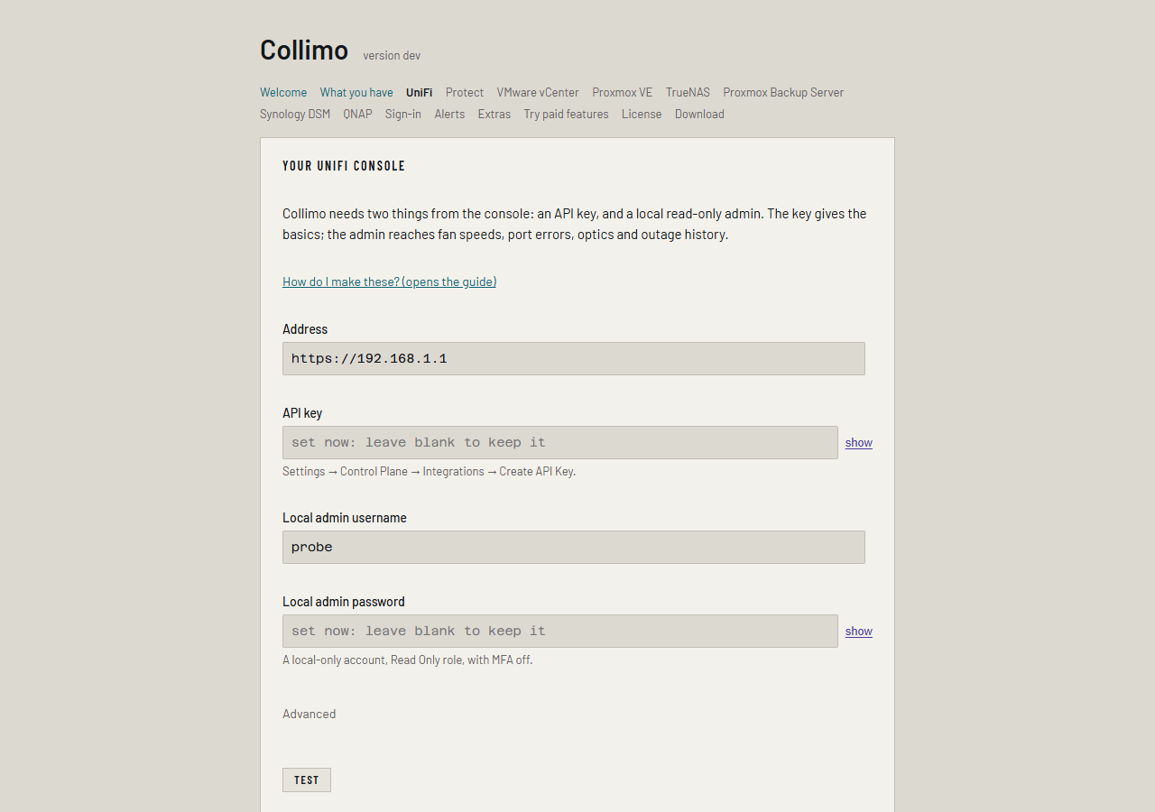Click the 'Settings → Control Plane' hint text
1155x812 pixels.
pyautogui.click(x=429, y=471)
